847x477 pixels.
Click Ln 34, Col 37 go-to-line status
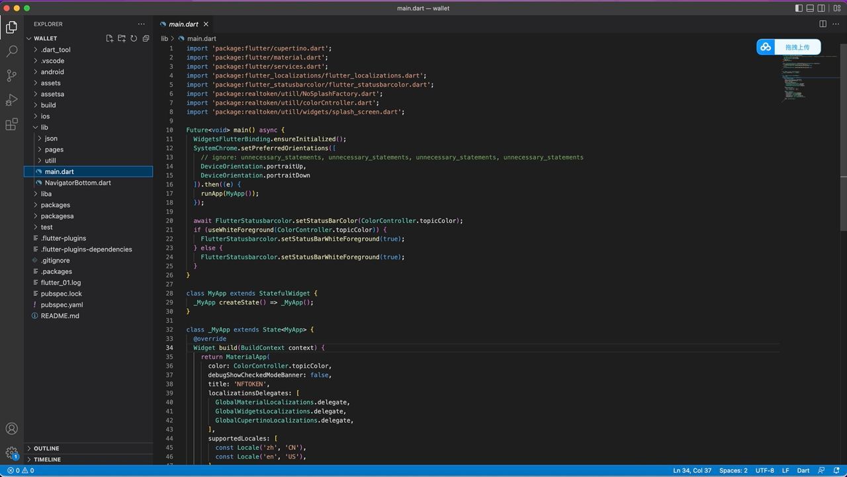692,470
